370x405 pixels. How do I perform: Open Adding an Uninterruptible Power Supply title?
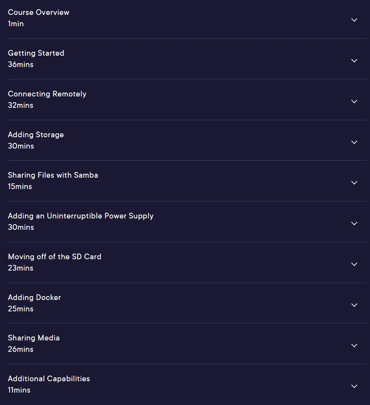81,216
